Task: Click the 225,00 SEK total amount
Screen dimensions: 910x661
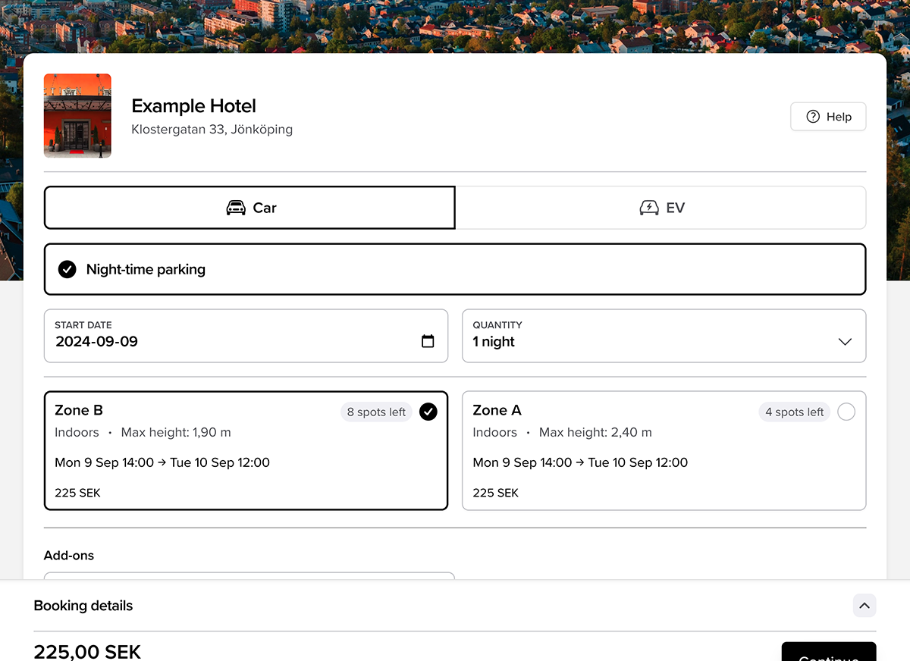Action: (x=87, y=652)
